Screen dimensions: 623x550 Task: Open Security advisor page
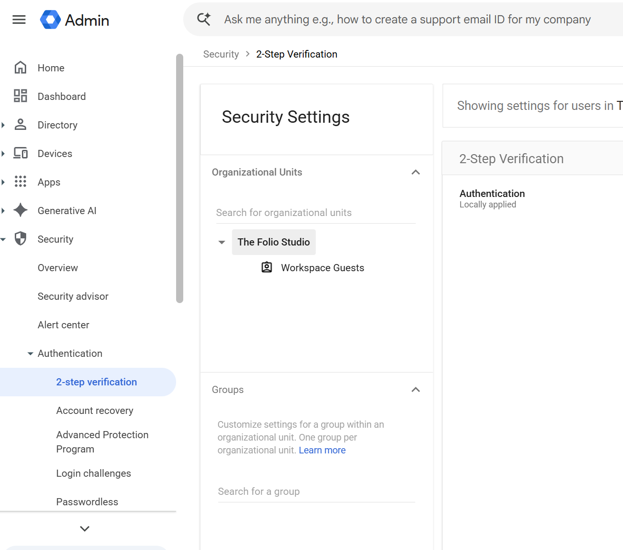click(73, 296)
